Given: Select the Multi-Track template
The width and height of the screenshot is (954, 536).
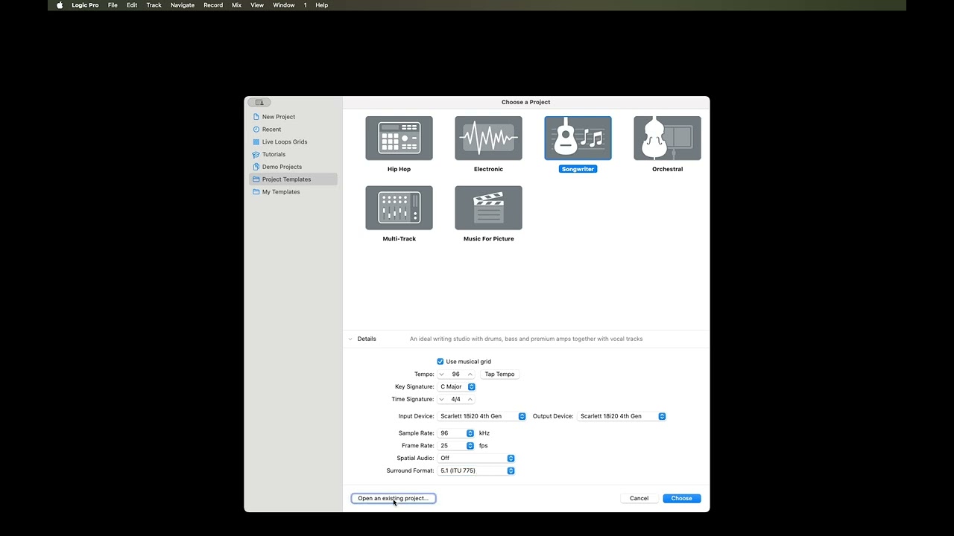Looking at the screenshot, I should (399, 208).
